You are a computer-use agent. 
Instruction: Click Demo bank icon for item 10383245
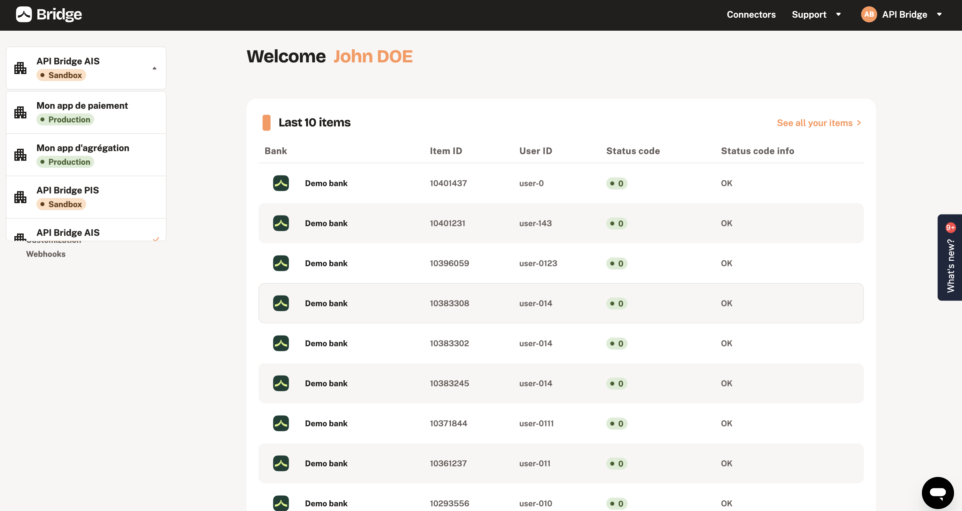(x=281, y=383)
